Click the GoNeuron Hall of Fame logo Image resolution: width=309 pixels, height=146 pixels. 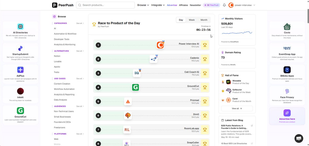pos(228,91)
